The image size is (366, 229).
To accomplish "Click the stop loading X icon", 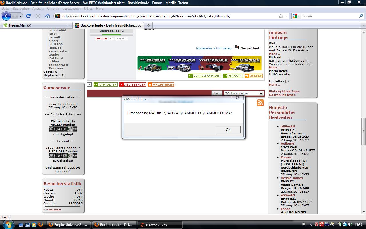I will 38,16.
